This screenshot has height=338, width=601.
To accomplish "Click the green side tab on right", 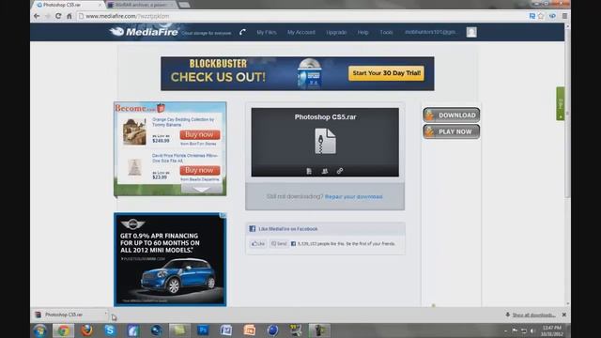I will click(561, 104).
